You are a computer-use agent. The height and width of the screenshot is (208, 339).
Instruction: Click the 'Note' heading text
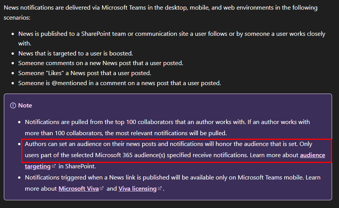coord(25,106)
